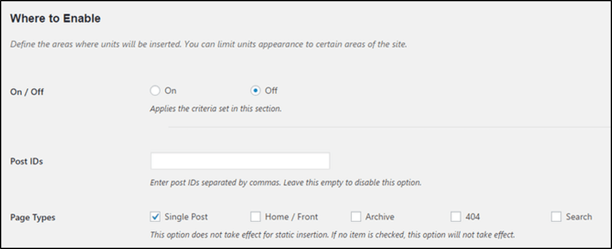Click the '404' label text
The width and height of the screenshot is (612, 249).
472,216
